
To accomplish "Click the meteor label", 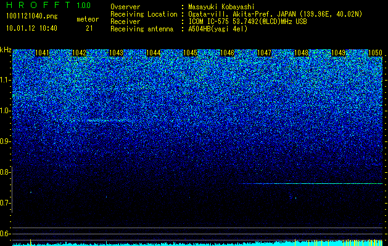I will click(88, 19).
